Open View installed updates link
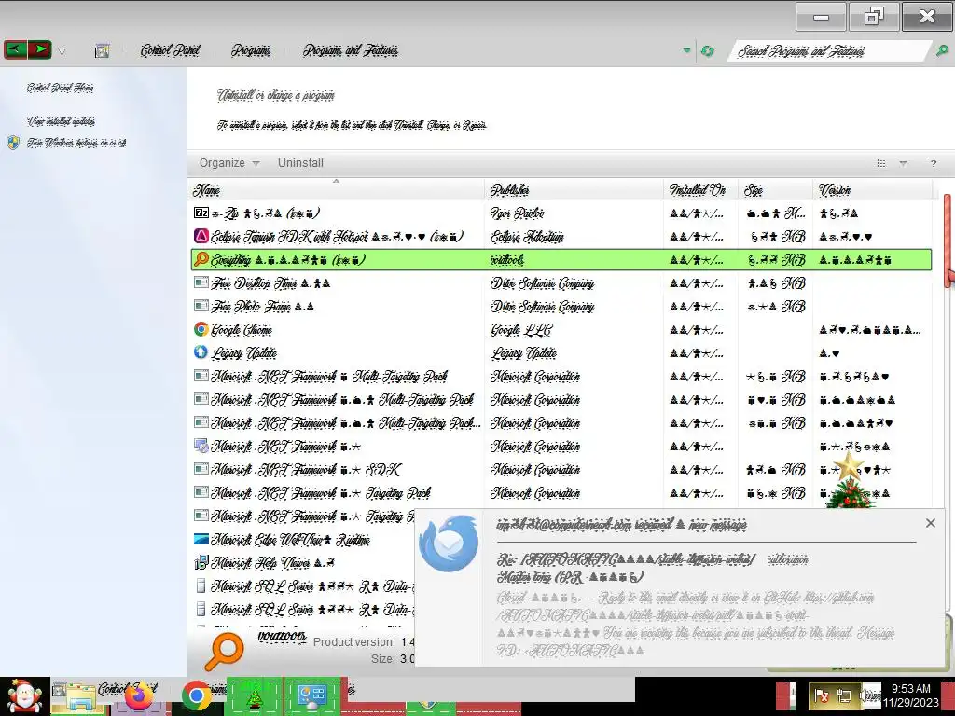This screenshot has height=716, width=955. point(61,121)
